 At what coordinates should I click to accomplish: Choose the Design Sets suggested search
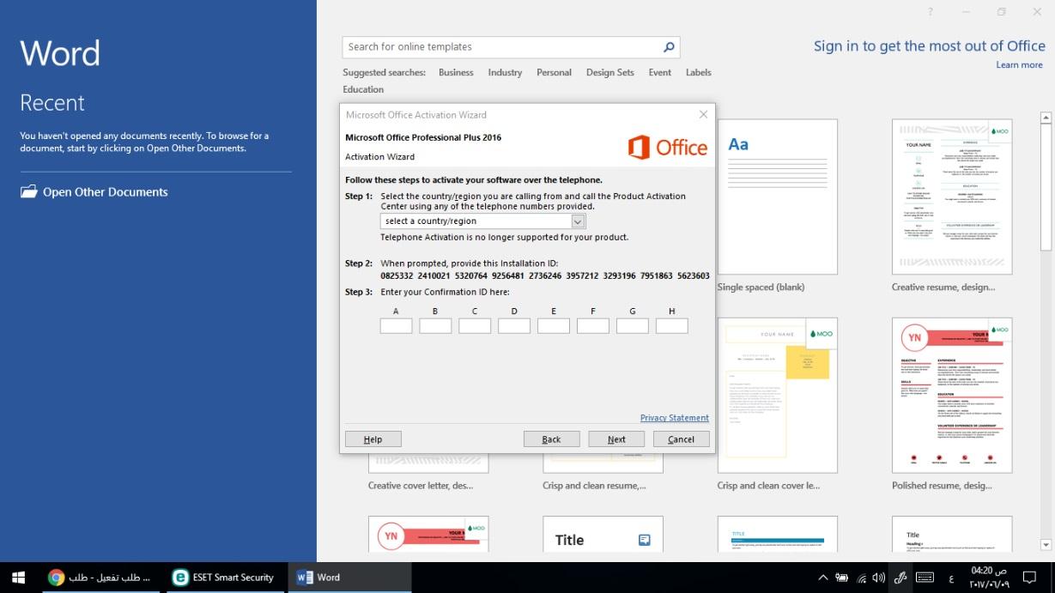(610, 73)
